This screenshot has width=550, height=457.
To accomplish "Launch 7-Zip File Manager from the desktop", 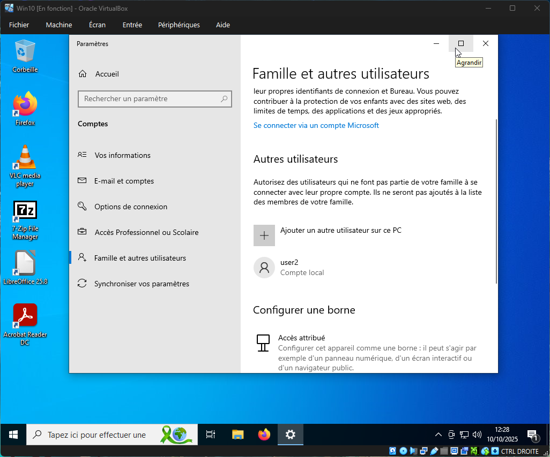I will click(25, 210).
